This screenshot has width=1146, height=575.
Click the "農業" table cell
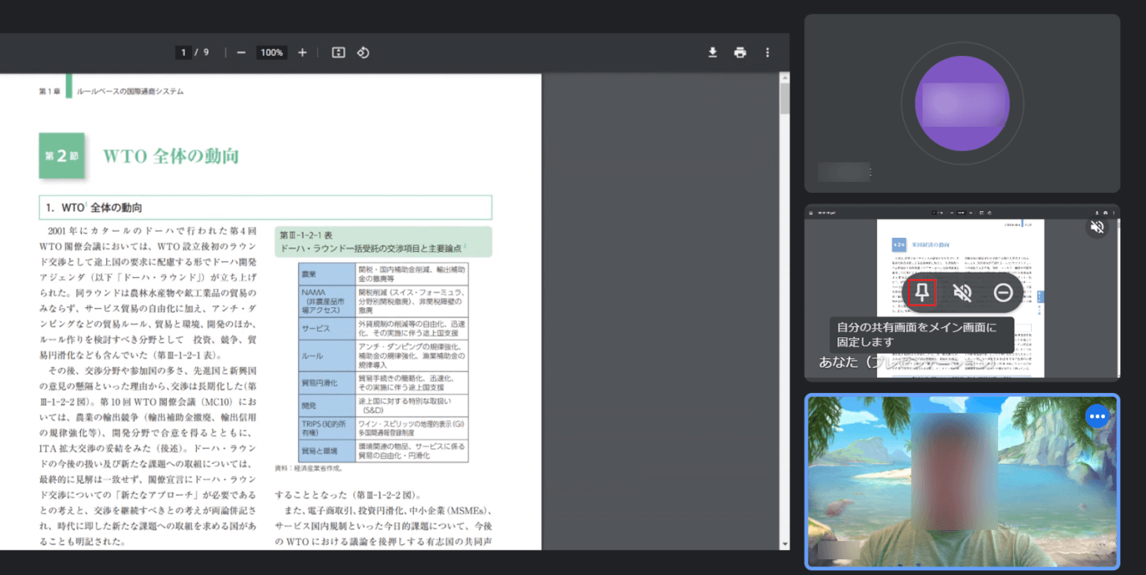(327, 274)
